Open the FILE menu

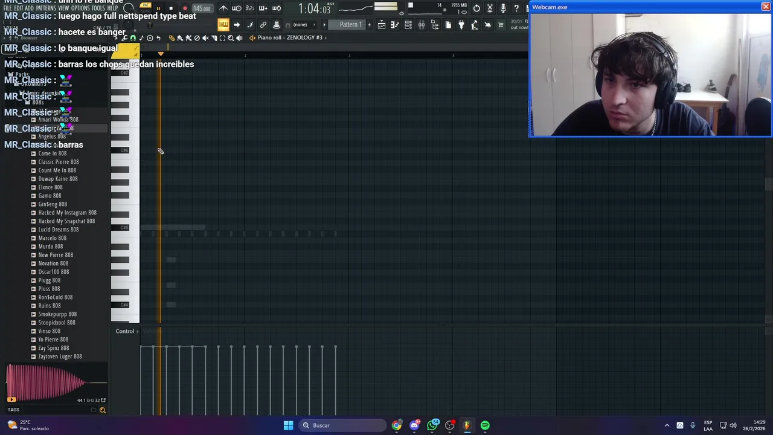[7, 8]
